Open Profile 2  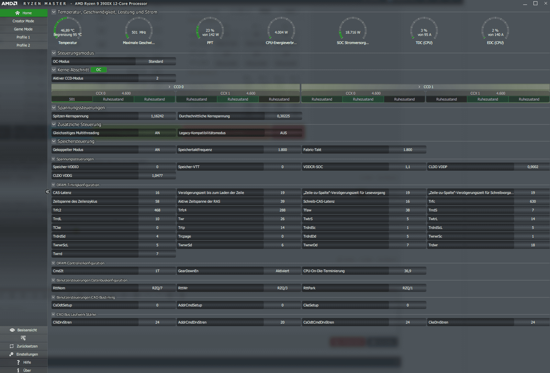click(x=24, y=45)
